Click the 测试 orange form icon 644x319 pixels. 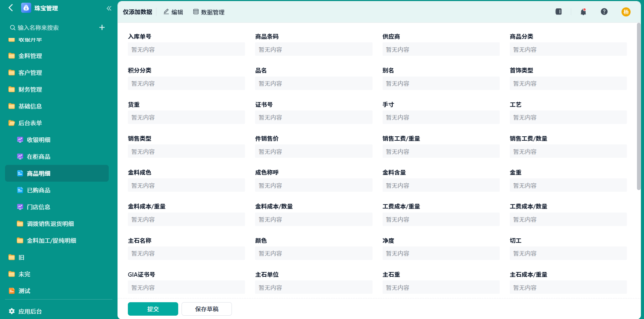[12, 291]
